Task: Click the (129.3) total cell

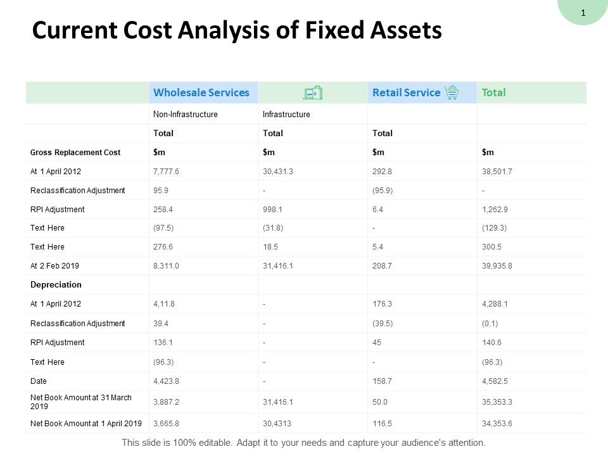Action: [494, 227]
